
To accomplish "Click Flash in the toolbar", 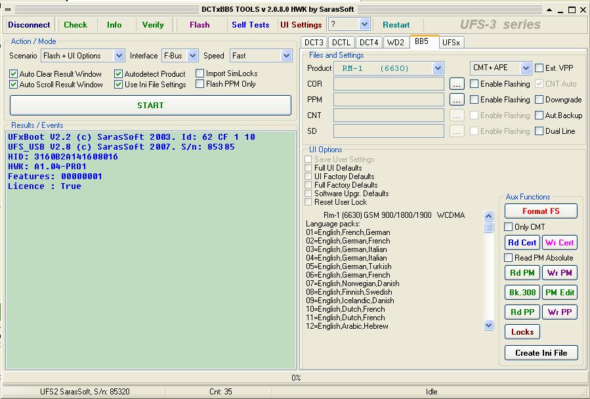I will tap(200, 25).
